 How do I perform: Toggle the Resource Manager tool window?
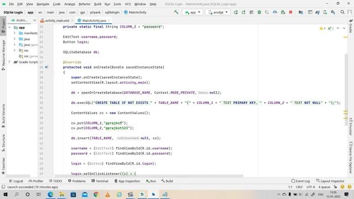[3, 55]
